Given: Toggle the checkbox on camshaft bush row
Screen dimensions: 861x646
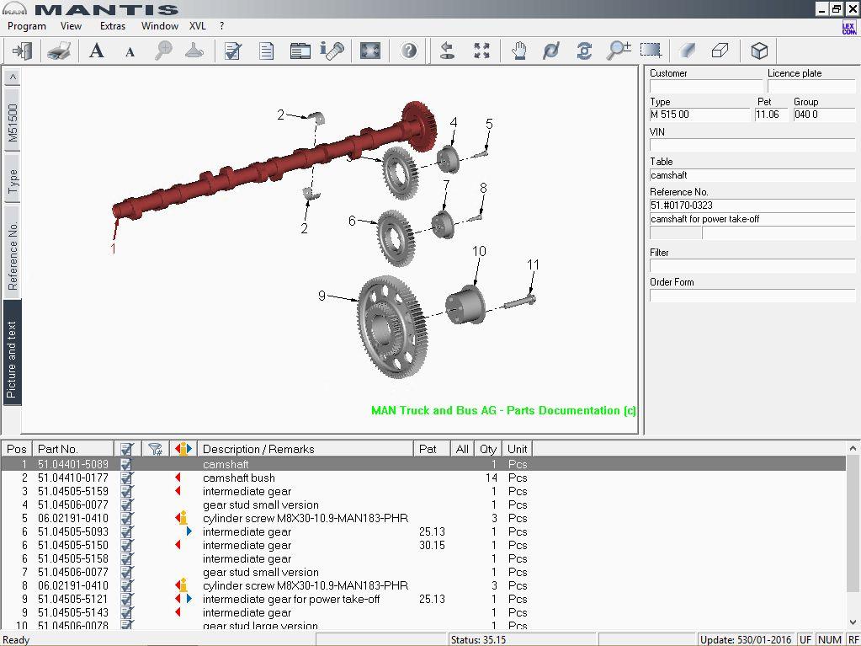Looking at the screenshot, I should 126,478.
